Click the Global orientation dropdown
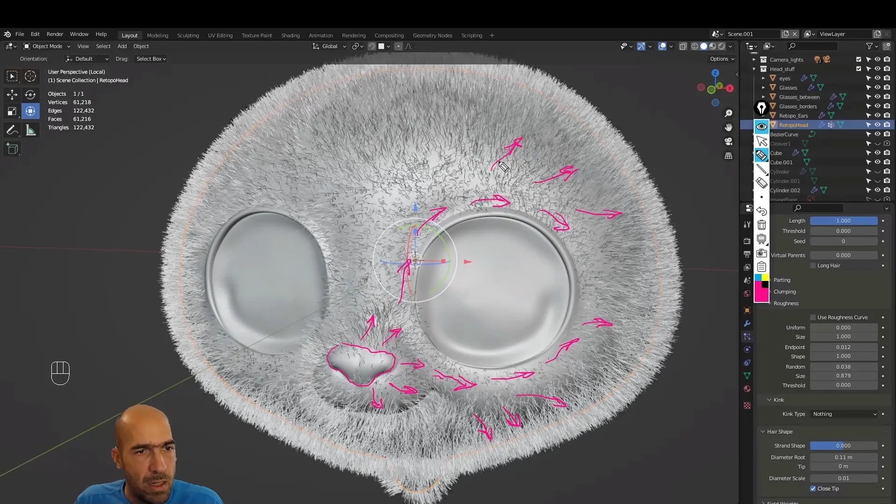The height and width of the screenshot is (504, 896). point(329,46)
